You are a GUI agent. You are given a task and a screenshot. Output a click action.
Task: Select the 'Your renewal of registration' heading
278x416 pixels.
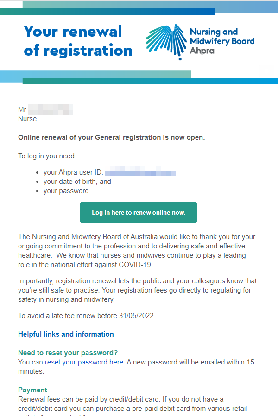(x=78, y=41)
